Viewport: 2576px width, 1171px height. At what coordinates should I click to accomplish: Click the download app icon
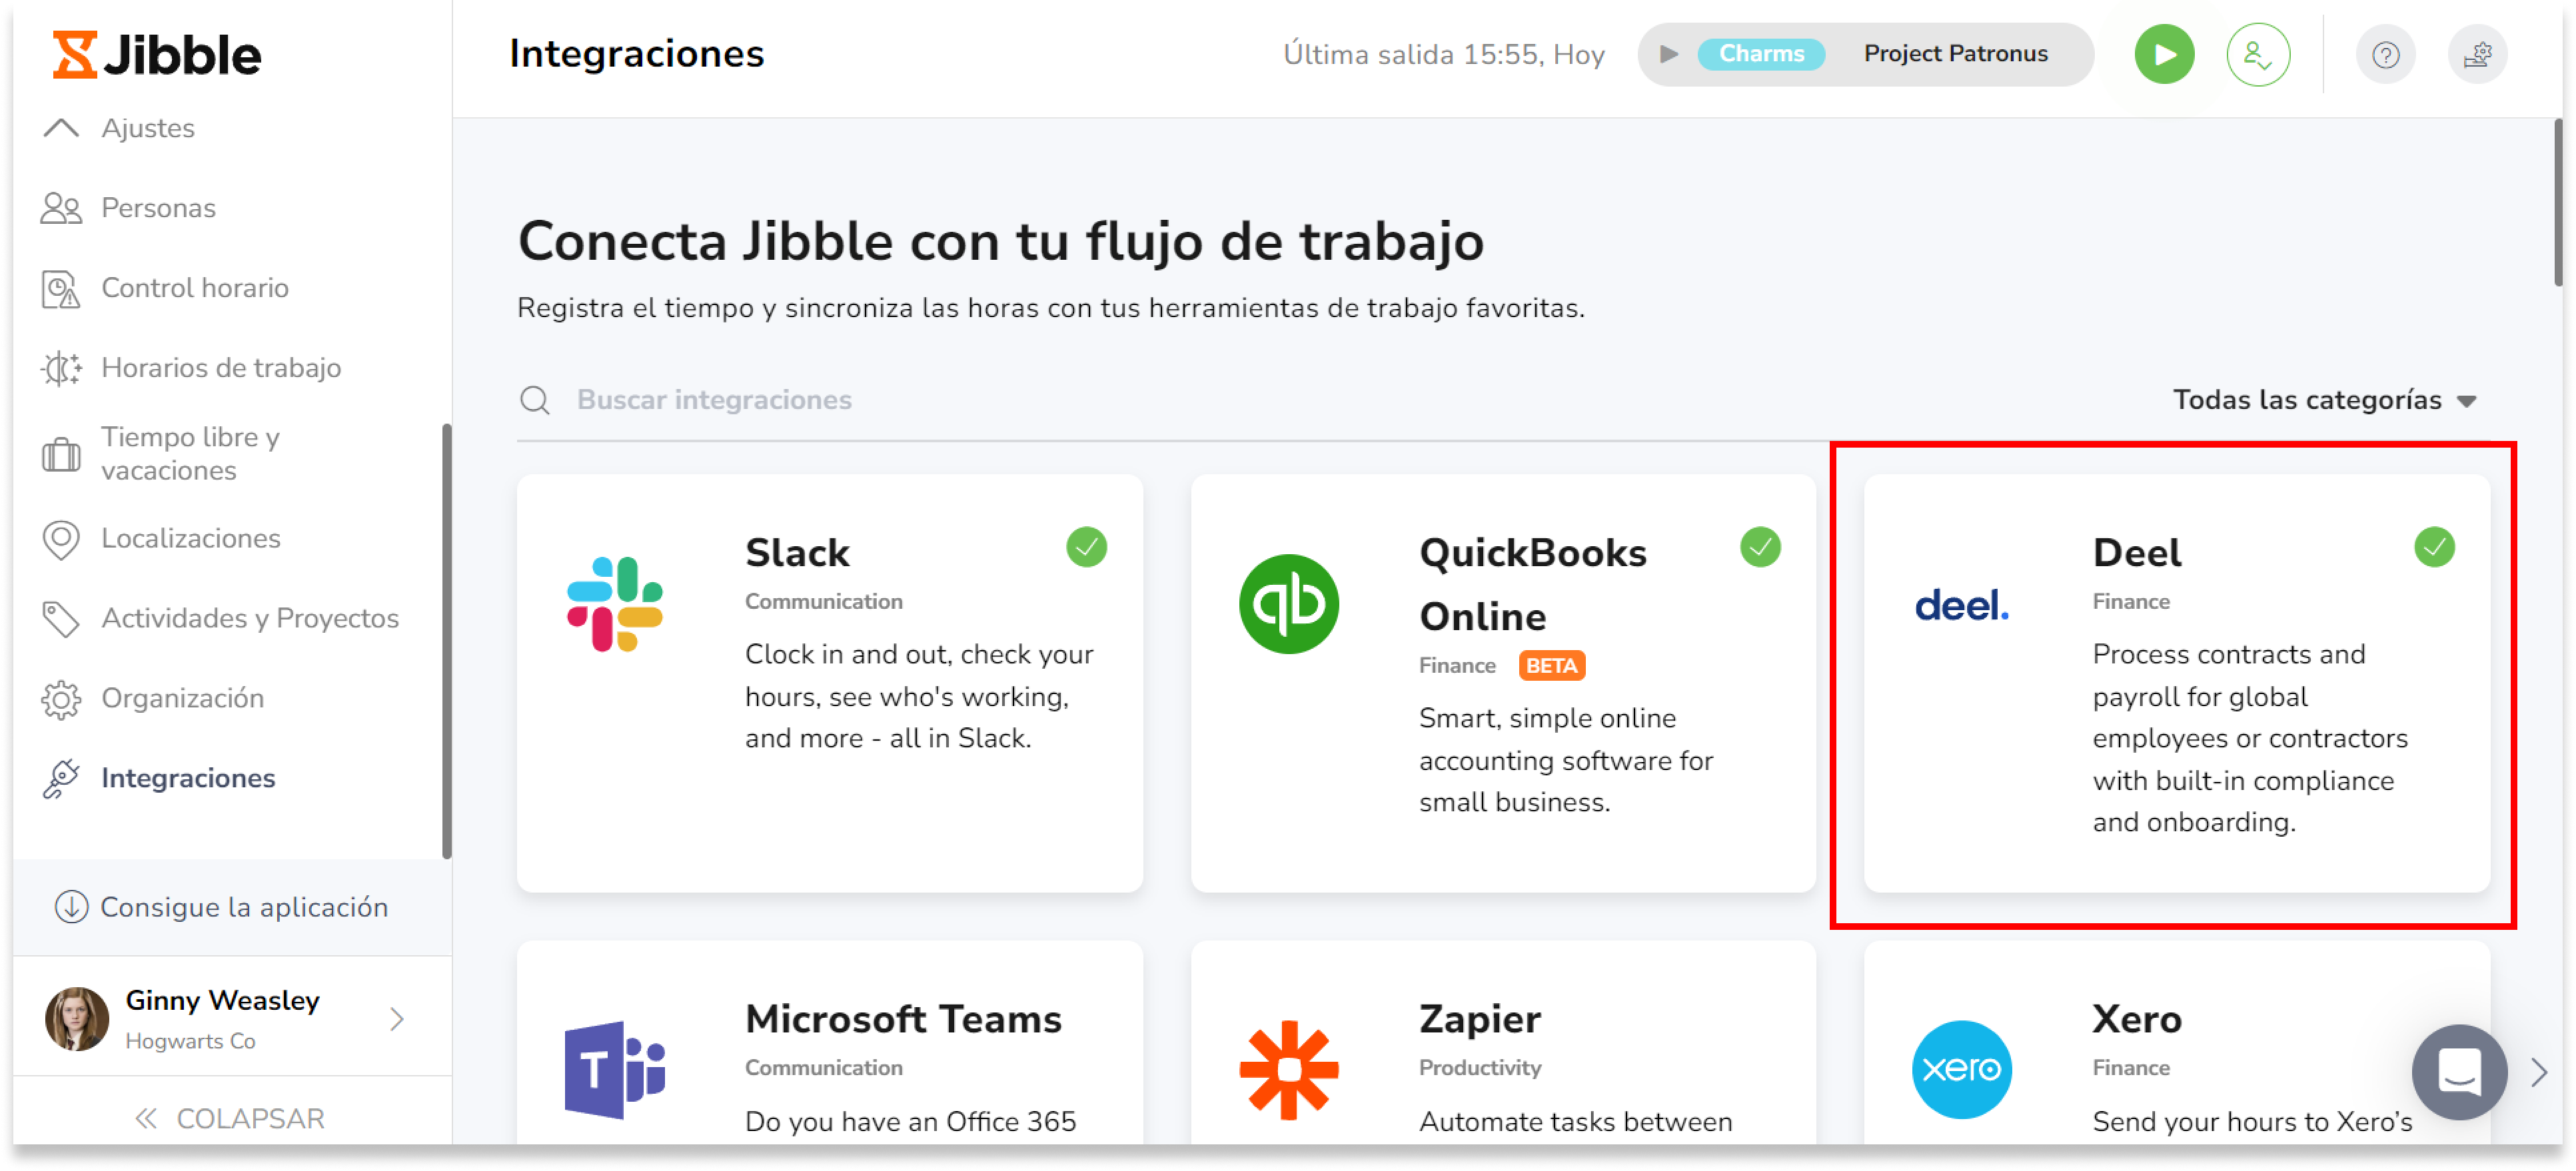(x=71, y=906)
